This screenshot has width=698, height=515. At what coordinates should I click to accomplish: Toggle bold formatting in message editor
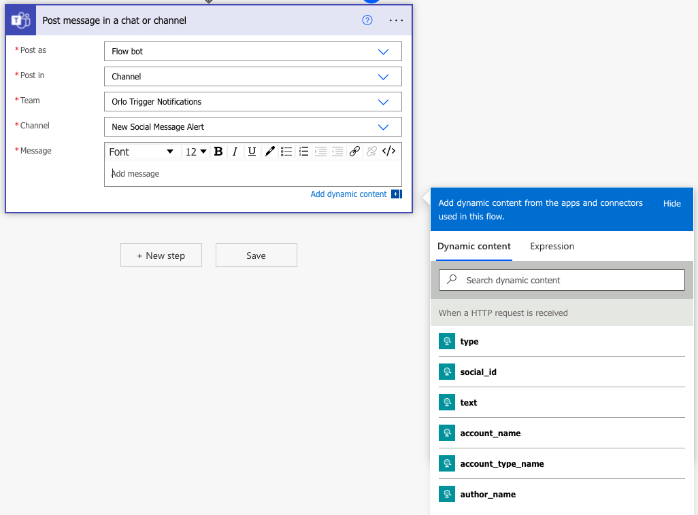[218, 152]
